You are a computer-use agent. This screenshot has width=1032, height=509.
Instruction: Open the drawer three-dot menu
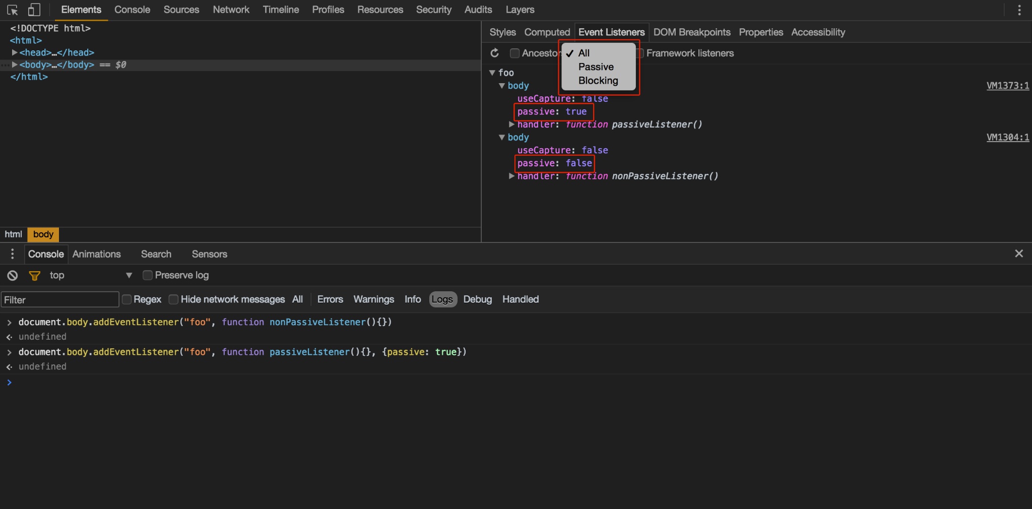click(13, 254)
